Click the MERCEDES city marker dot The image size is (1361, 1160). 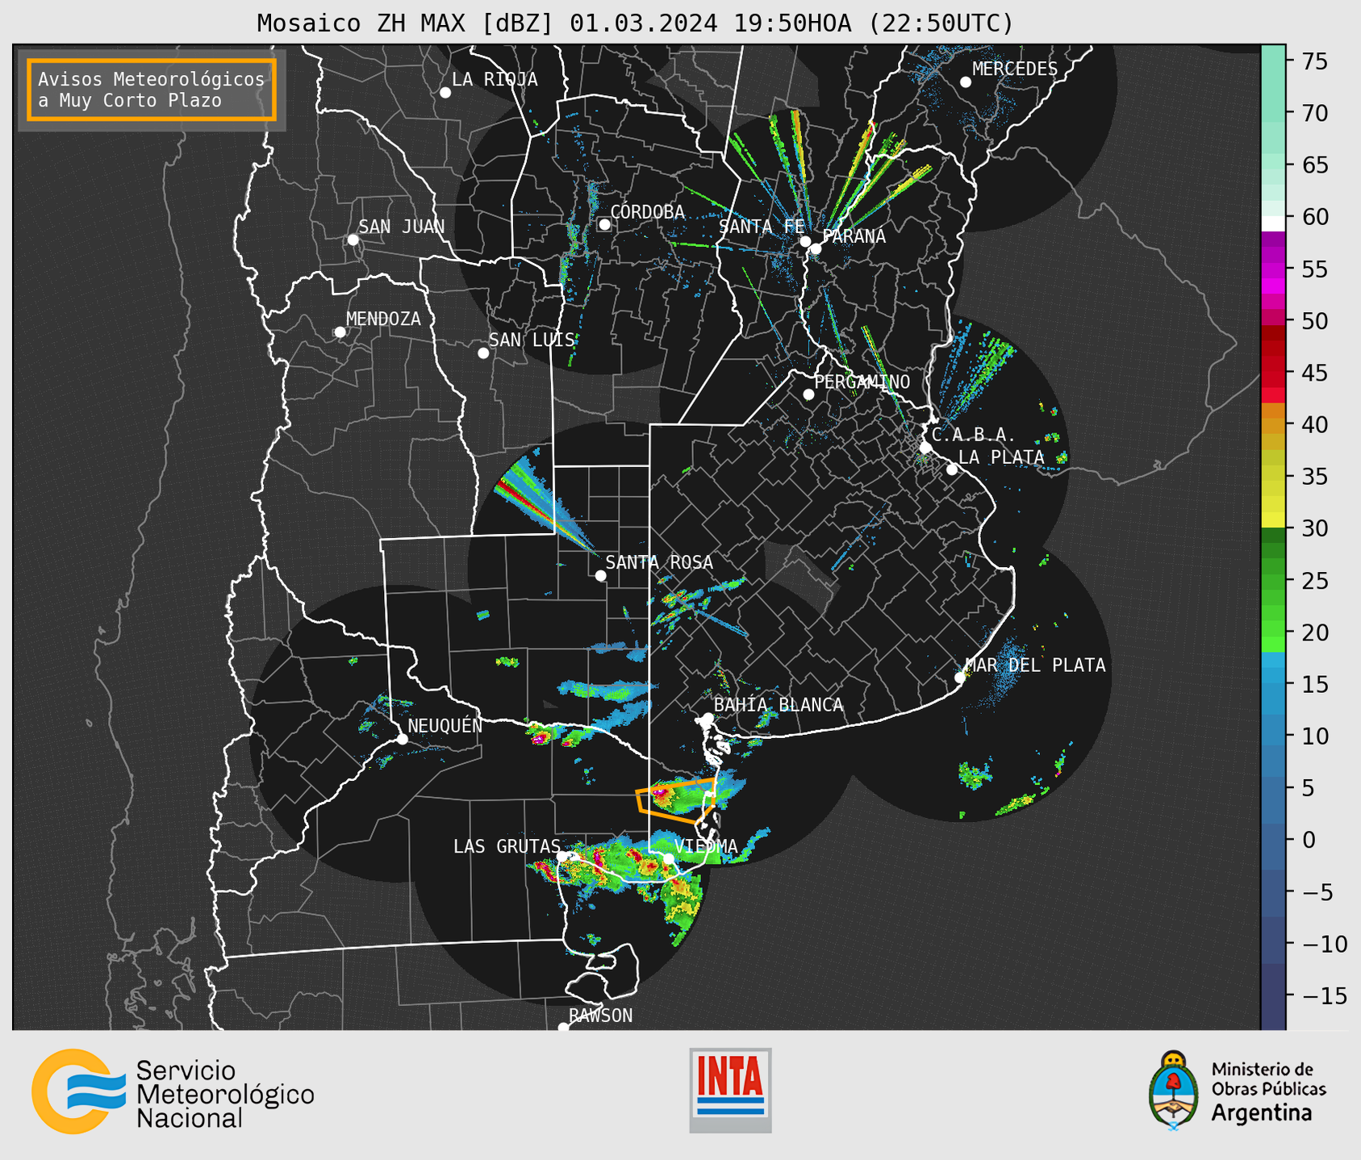coord(966,82)
